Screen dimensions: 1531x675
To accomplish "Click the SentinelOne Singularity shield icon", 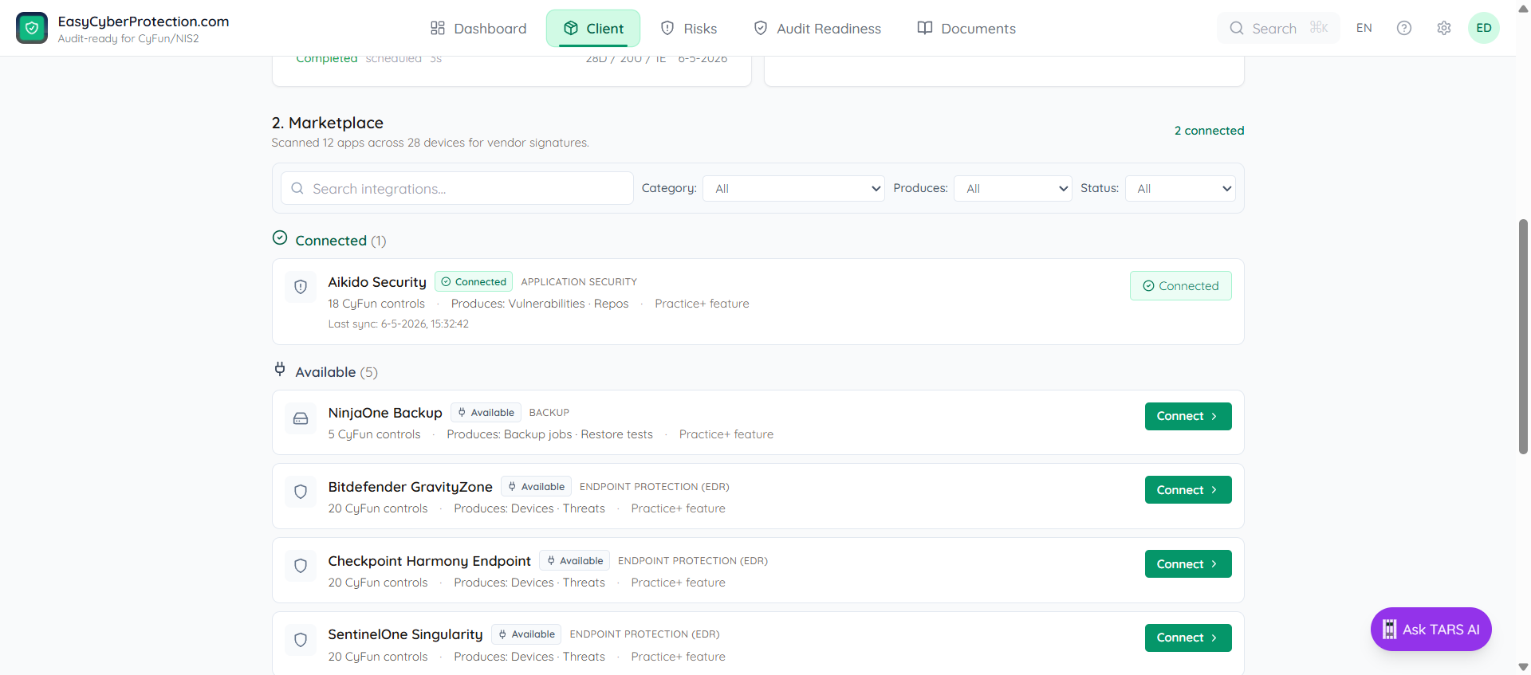I will point(301,639).
